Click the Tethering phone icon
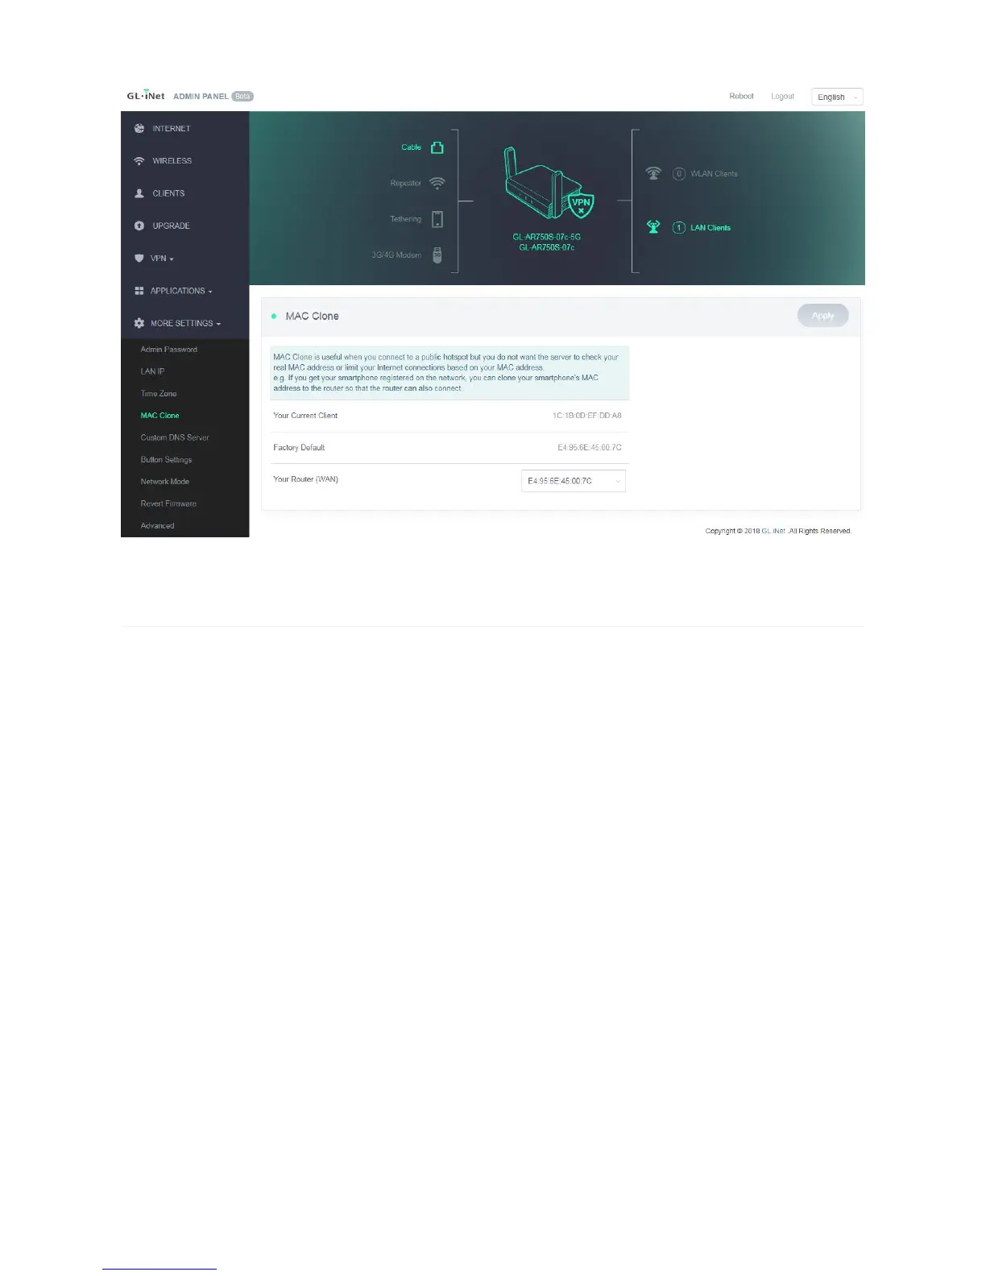Screen dimensions: 986x1276 pos(437,219)
